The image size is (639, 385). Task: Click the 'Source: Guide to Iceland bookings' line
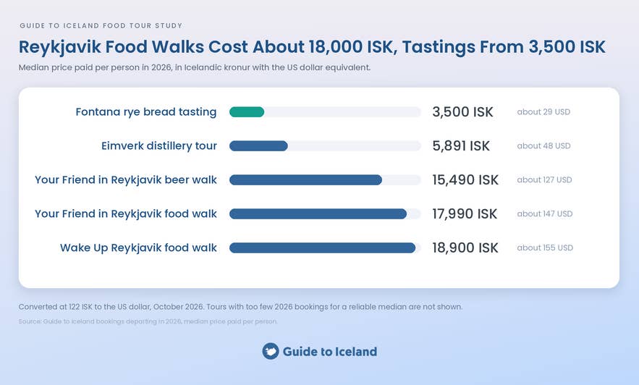(148, 321)
